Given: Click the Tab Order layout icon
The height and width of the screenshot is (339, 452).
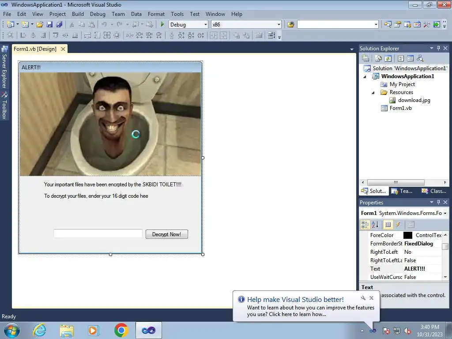Looking at the screenshot, I should (x=271, y=35).
